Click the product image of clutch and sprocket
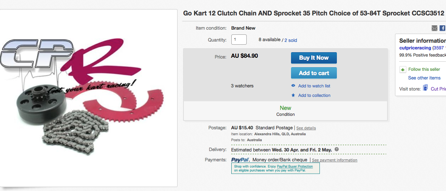The width and height of the screenshot is (446, 191). [89, 98]
